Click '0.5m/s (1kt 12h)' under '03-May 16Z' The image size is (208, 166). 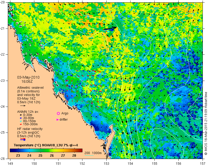[x=29, y=102]
